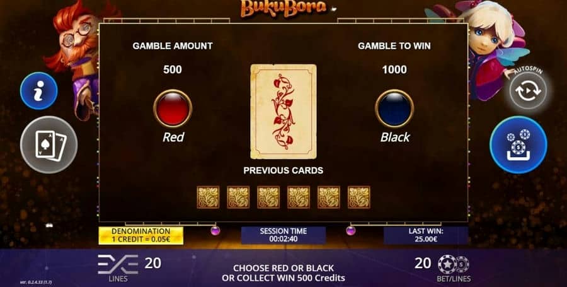Select the third previous card slot

pos(268,197)
